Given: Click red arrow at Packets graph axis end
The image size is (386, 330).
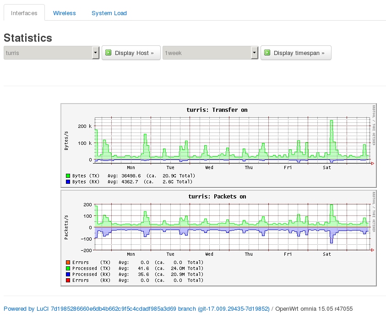Looking at the screenshot, I should point(373,250).
